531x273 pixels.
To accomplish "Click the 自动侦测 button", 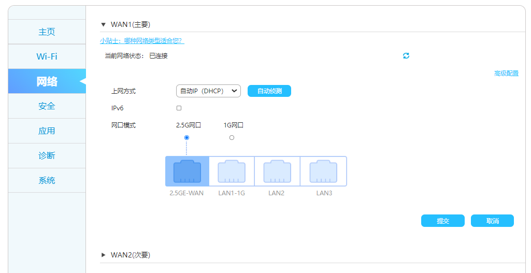I will pos(269,91).
